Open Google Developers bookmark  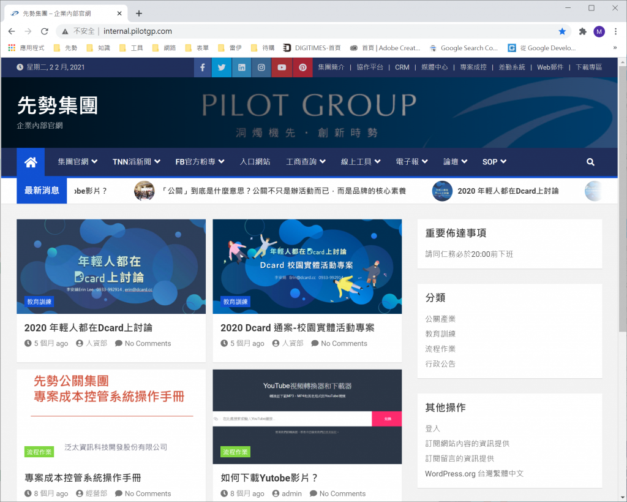point(542,48)
